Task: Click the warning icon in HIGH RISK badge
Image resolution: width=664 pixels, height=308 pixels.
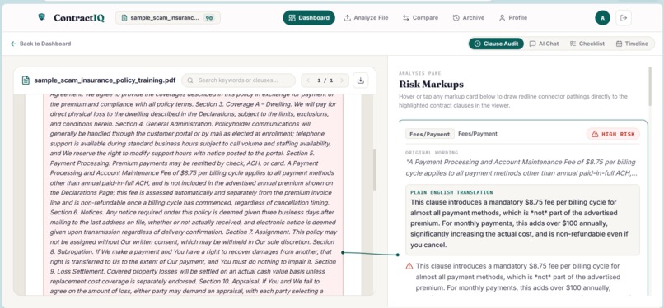Action: pyautogui.click(x=595, y=134)
